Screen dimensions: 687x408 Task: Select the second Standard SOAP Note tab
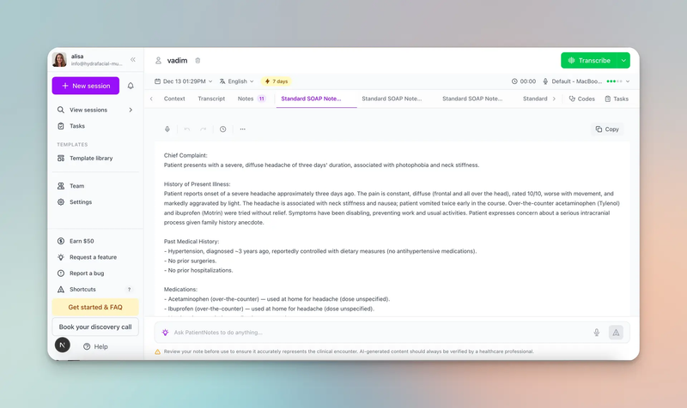coord(392,99)
